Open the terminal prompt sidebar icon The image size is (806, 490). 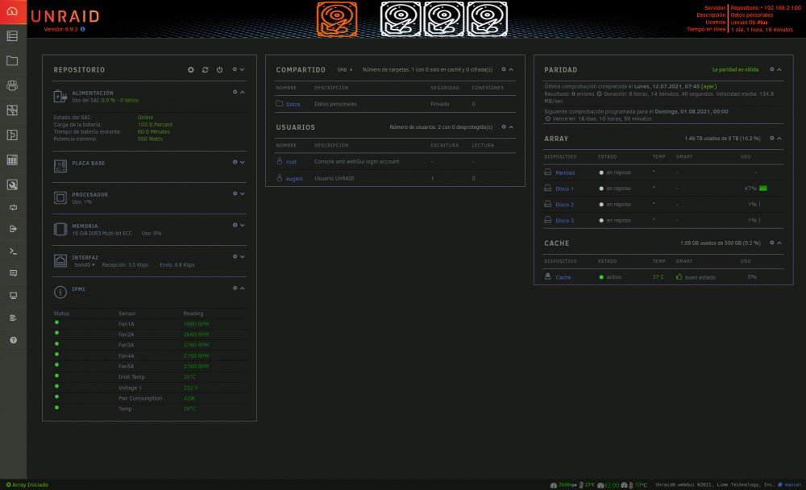(14, 251)
